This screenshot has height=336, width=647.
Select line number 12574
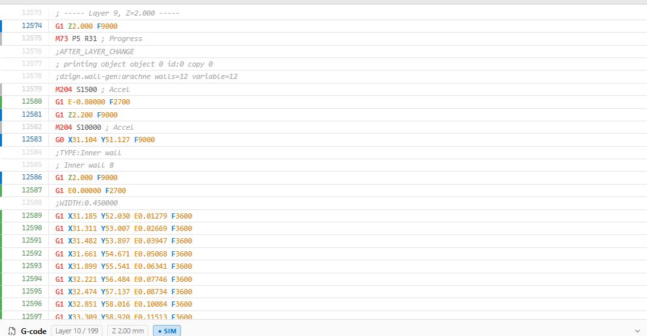click(32, 25)
